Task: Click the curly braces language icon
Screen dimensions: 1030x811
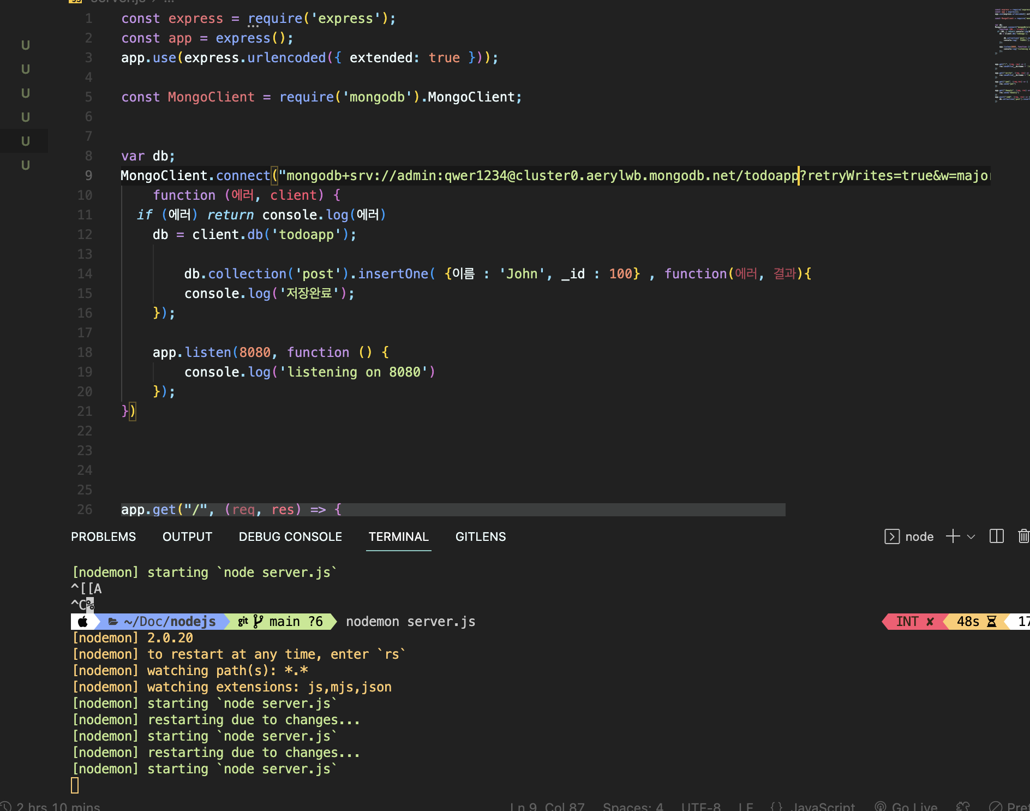Action: pos(777,806)
